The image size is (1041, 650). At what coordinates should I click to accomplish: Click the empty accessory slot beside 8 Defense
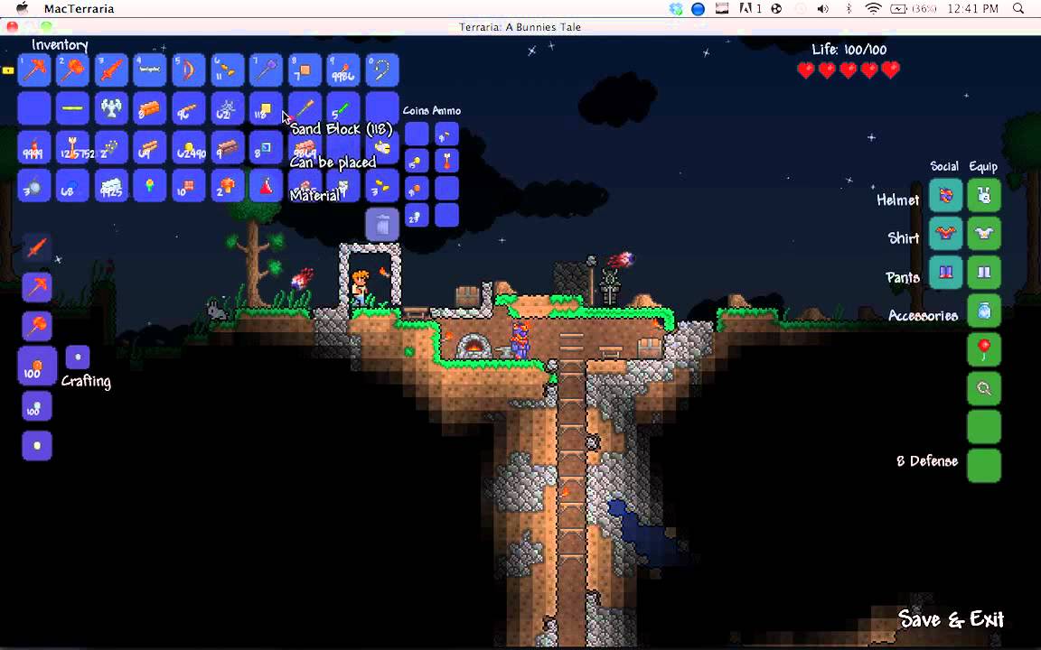984,465
